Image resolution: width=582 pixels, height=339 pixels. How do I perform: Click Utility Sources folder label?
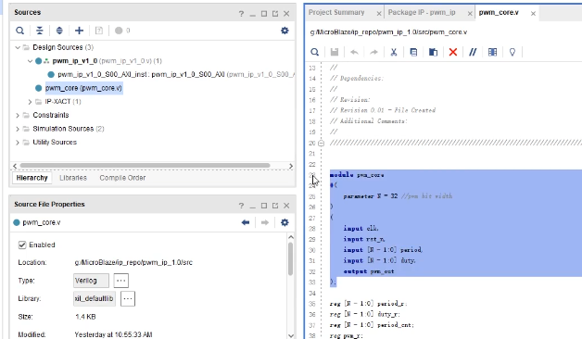pyautogui.click(x=55, y=143)
